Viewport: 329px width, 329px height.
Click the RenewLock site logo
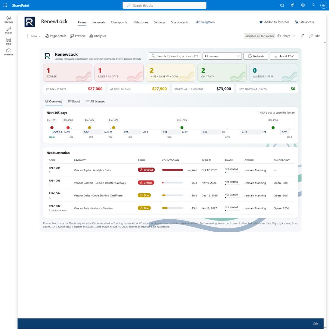(29, 22)
